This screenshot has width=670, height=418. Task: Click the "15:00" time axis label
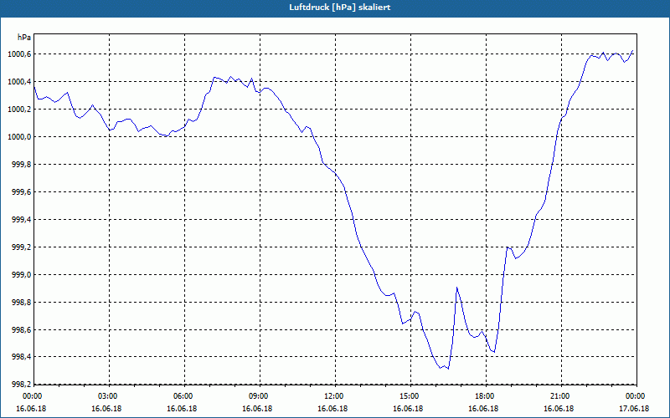tap(410, 396)
